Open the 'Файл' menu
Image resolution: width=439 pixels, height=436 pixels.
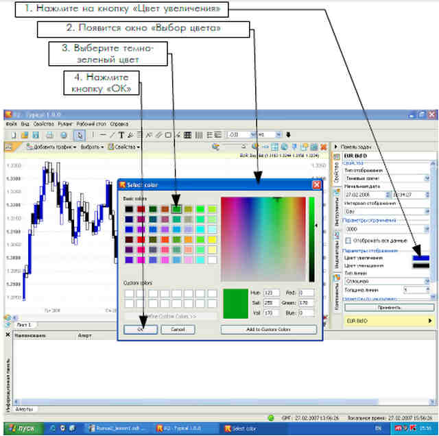click(x=11, y=123)
